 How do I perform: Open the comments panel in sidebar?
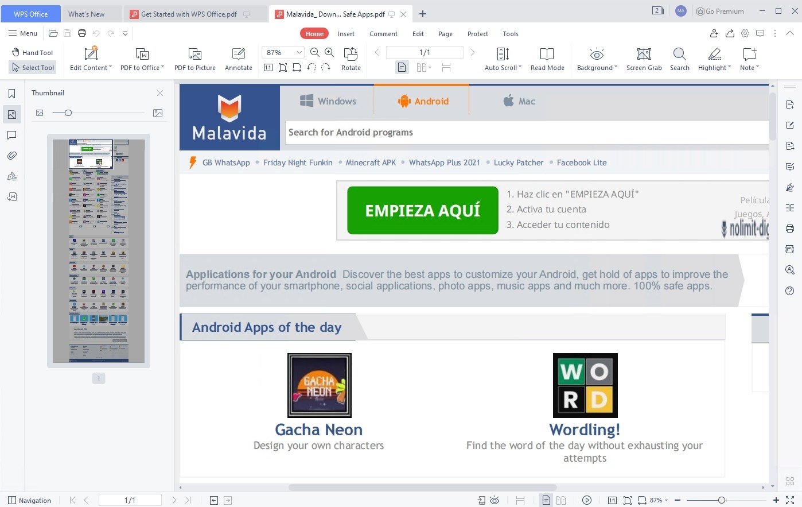coord(11,135)
